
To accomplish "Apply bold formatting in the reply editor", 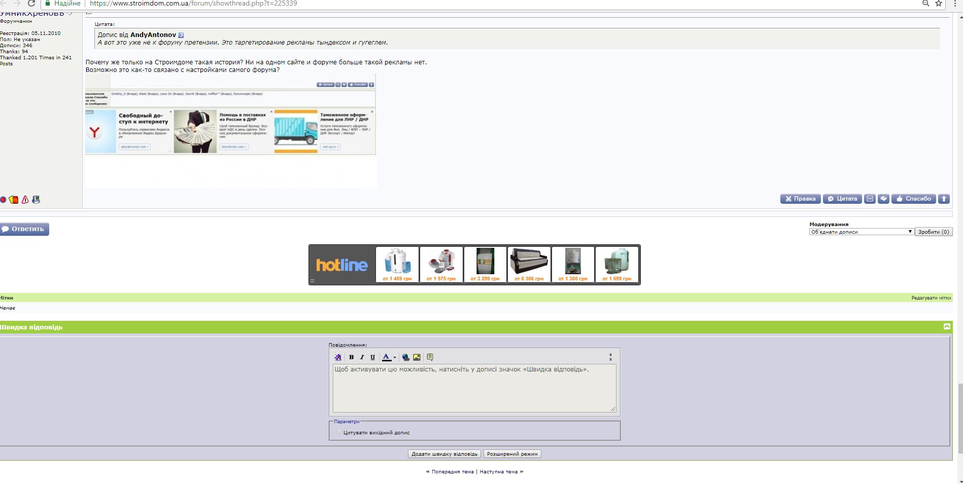I will click(x=351, y=357).
